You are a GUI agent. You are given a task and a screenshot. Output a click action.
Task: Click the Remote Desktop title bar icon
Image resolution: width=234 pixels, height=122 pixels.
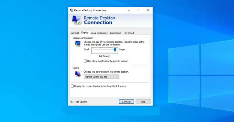[72, 10]
